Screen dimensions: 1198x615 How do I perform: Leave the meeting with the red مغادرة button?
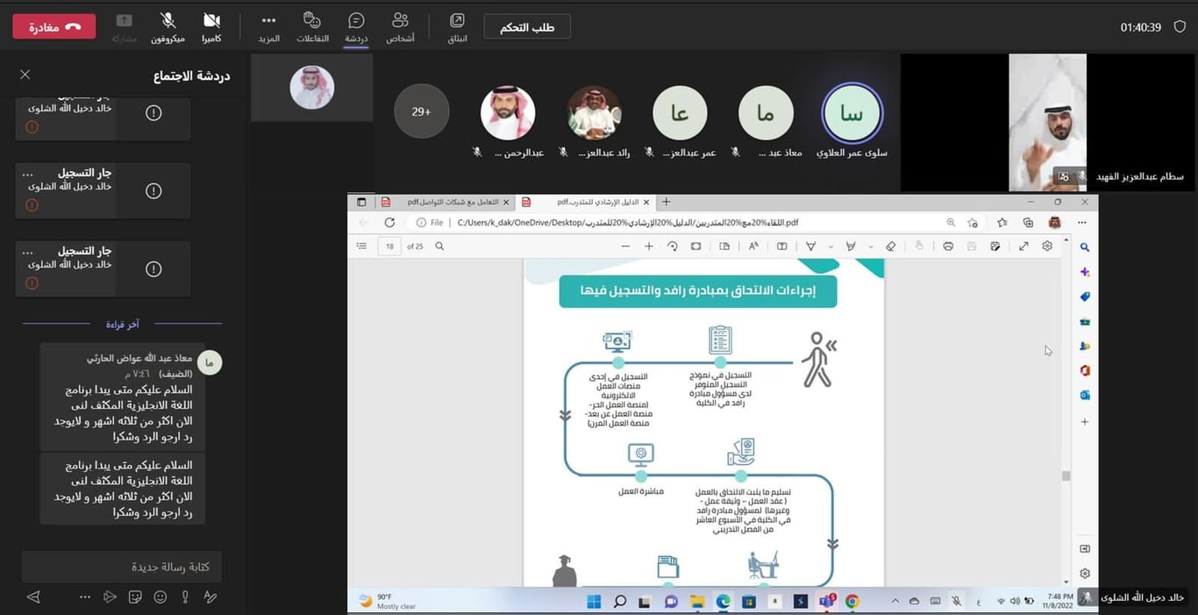point(54,27)
